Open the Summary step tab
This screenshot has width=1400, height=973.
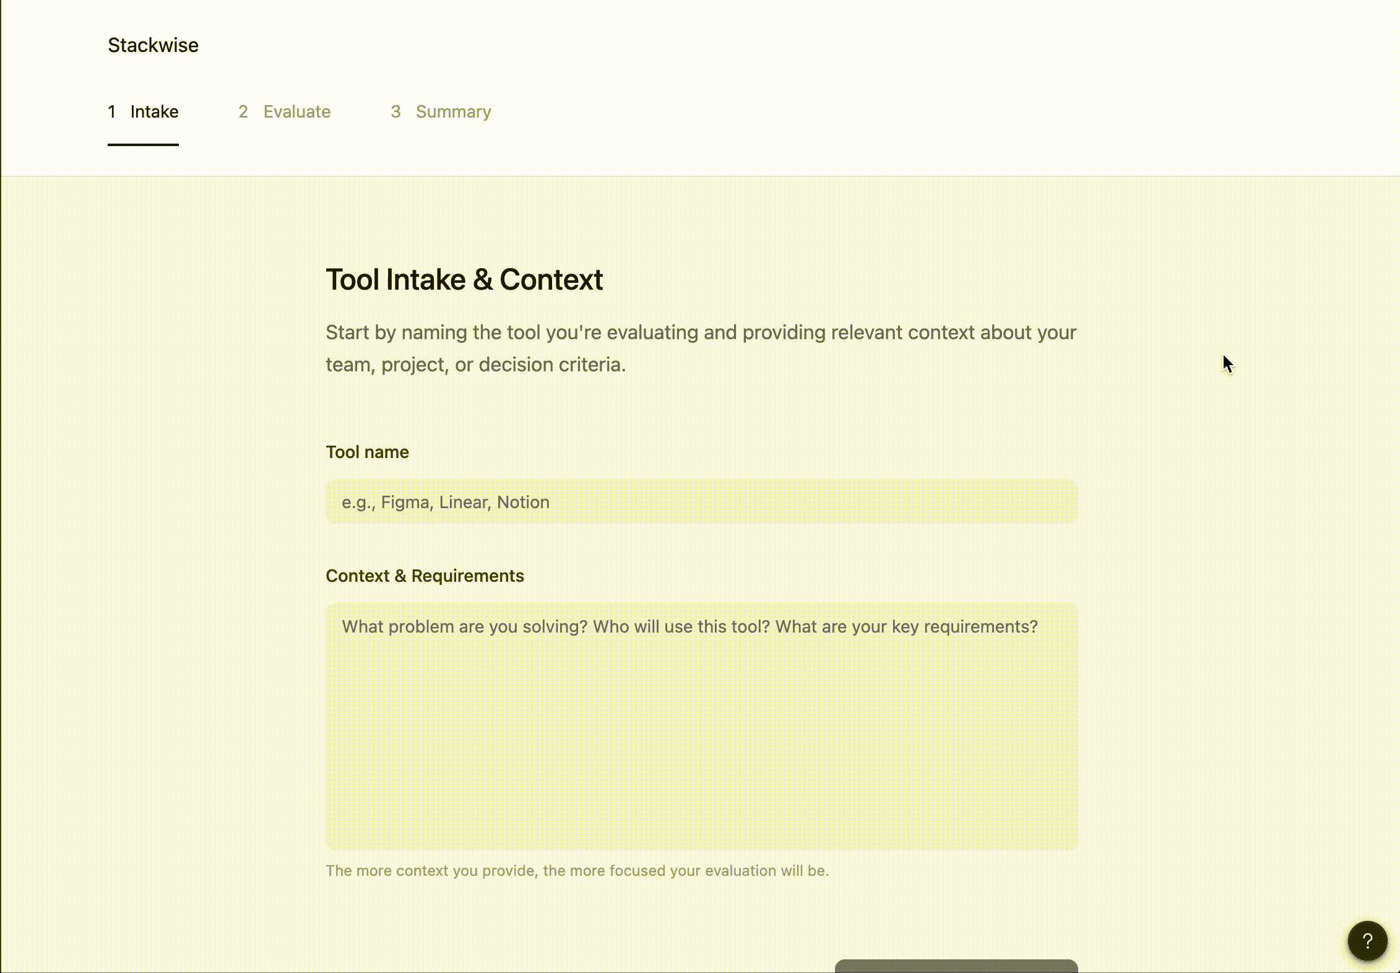tap(453, 111)
